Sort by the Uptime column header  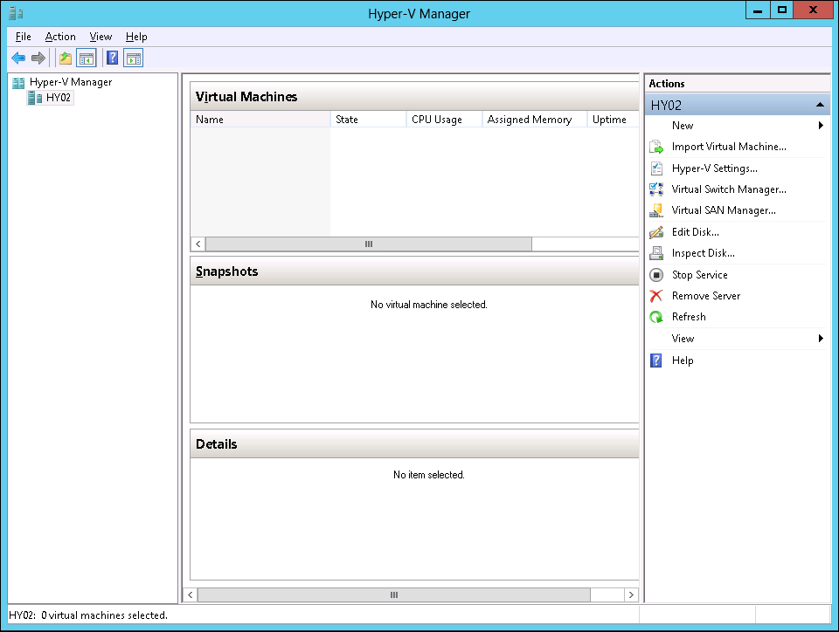[614, 120]
